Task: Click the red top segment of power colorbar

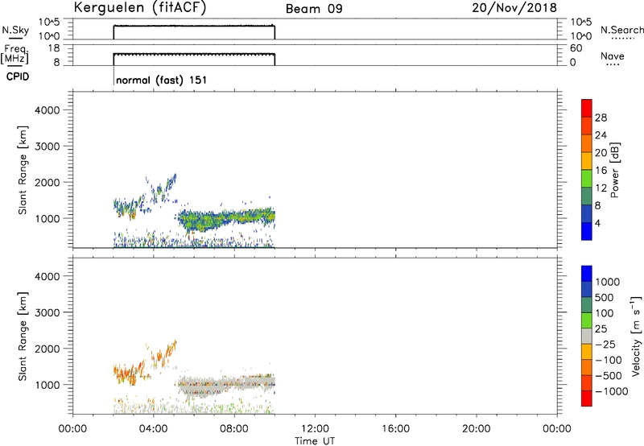Action: pyautogui.click(x=587, y=109)
